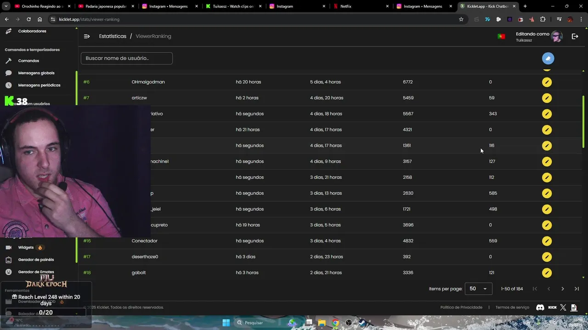Viewport: 588px width, 330px height.
Task: Open the Portuguese flag language selector
Action: [x=501, y=36]
